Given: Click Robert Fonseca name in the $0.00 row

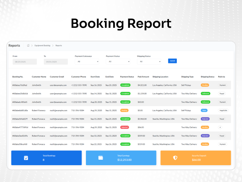Looking at the screenshot, I should tap(39, 110).
